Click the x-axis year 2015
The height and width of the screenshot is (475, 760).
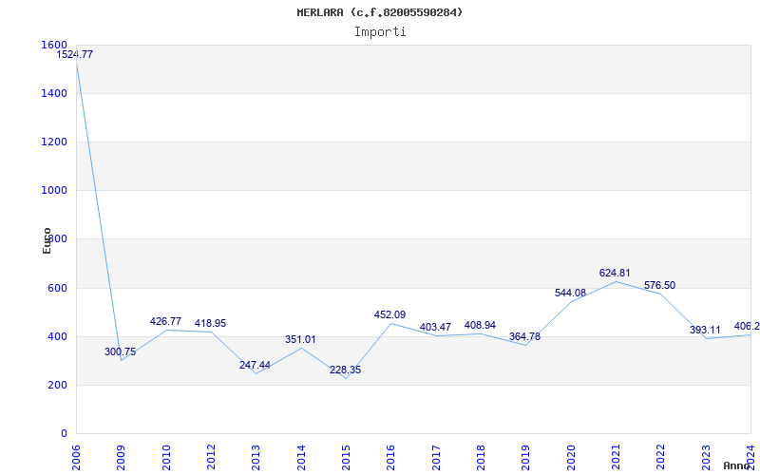click(x=346, y=458)
